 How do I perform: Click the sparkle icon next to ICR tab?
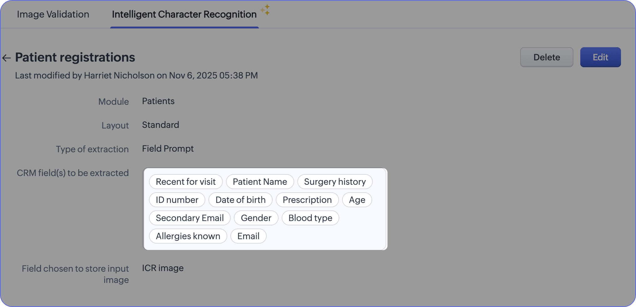[x=265, y=10]
